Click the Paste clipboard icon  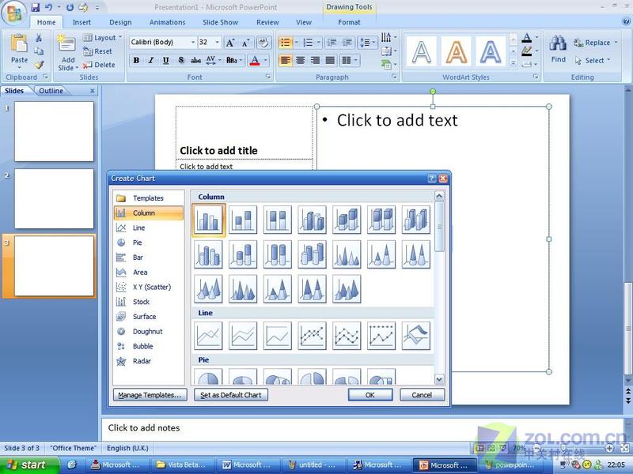tap(19, 43)
